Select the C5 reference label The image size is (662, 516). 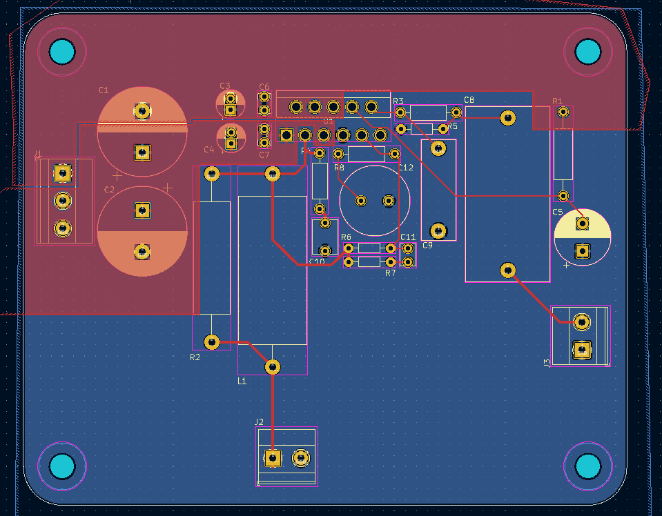557,212
